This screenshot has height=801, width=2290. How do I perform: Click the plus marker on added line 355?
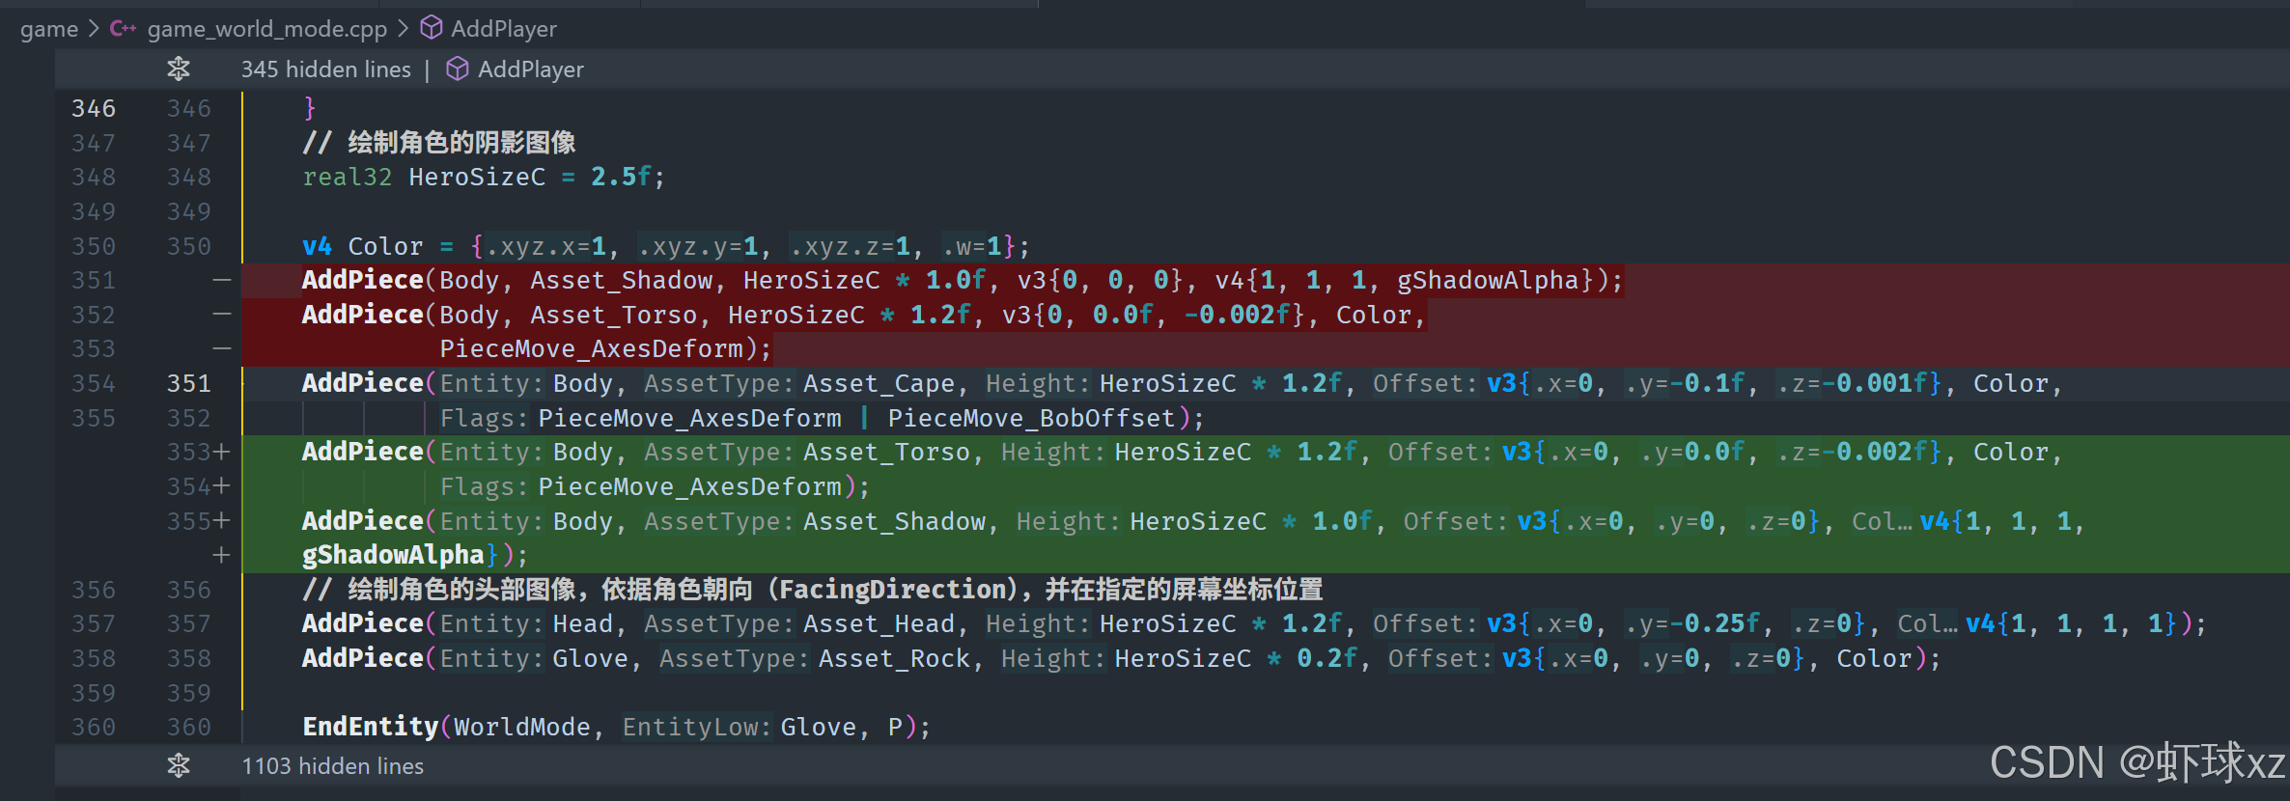(222, 521)
